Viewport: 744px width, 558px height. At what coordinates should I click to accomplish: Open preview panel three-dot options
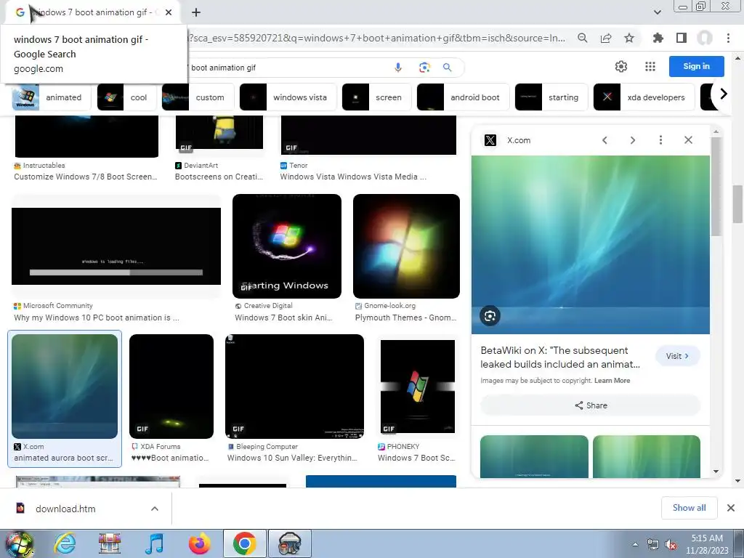click(660, 140)
